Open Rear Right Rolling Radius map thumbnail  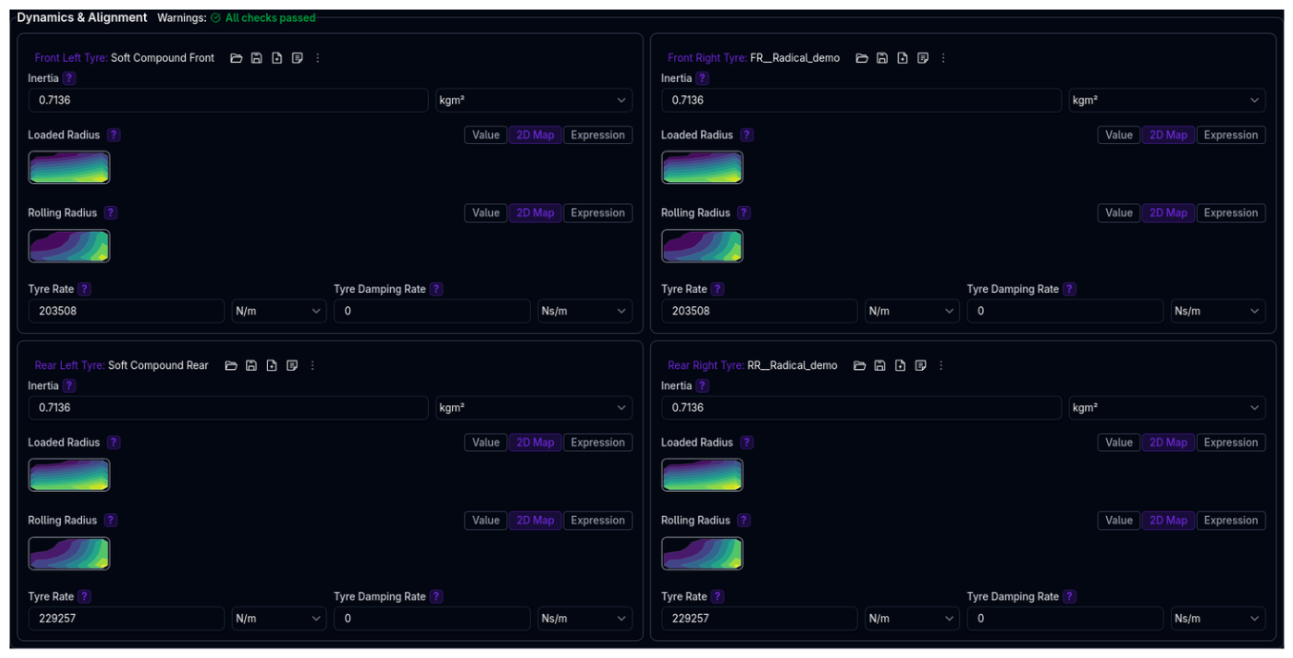[x=702, y=554]
